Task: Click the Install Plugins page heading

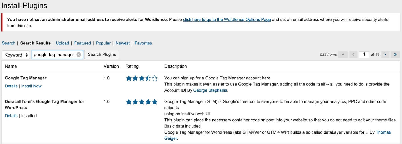Action: (x=24, y=5)
